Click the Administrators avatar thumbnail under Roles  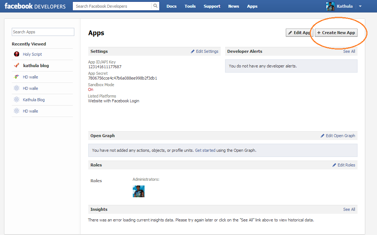click(x=139, y=191)
